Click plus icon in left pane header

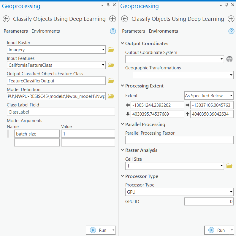pyautogui.click(x=113, y=19)
